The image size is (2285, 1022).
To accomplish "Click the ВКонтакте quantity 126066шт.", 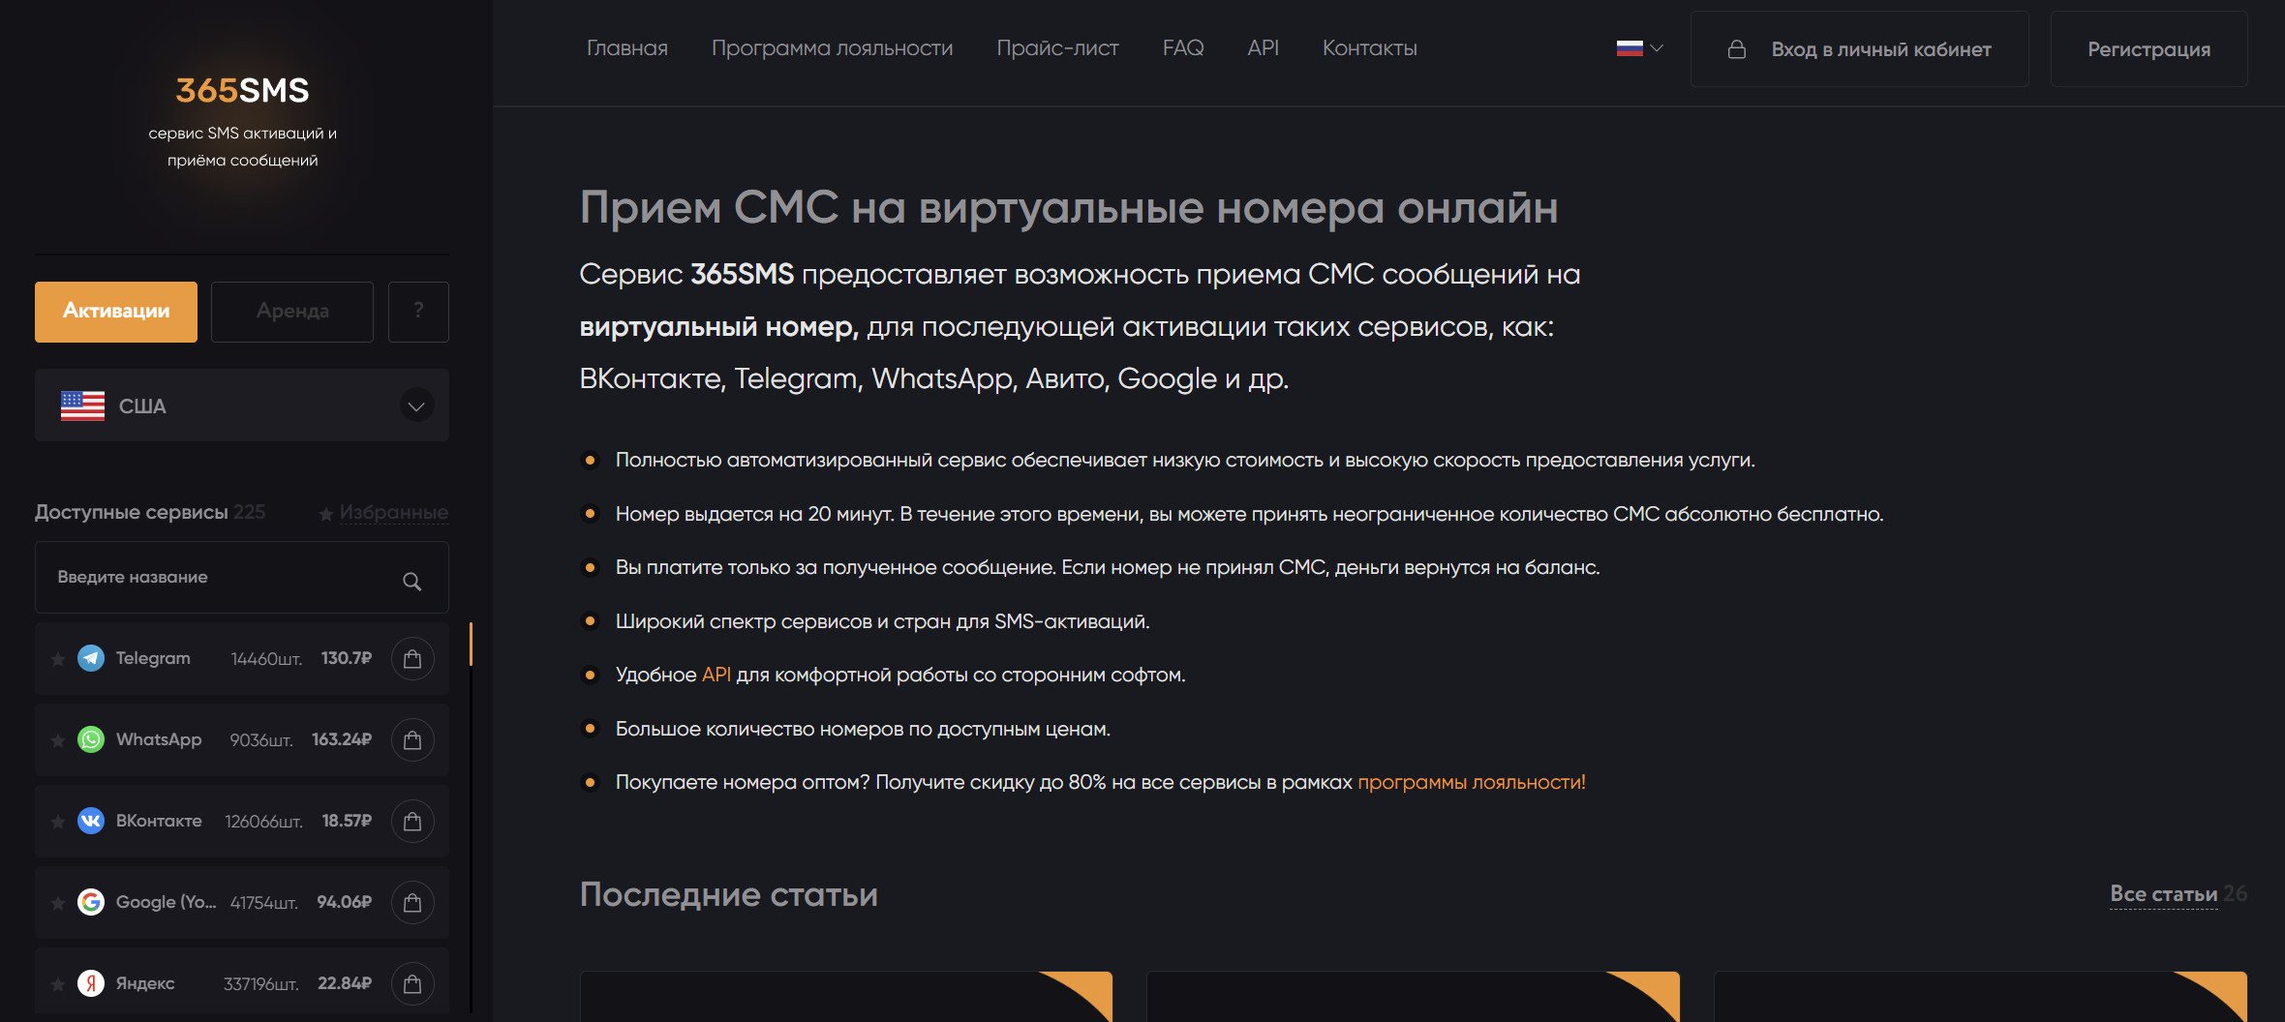I will coord(263,822).
